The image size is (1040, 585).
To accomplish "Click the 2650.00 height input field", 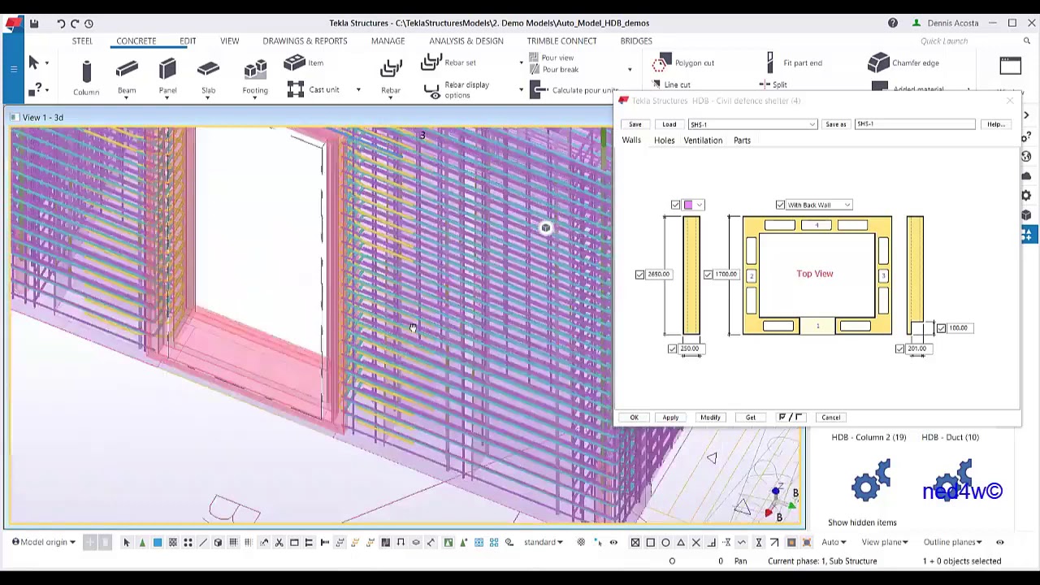I will [x=659, y=275].
